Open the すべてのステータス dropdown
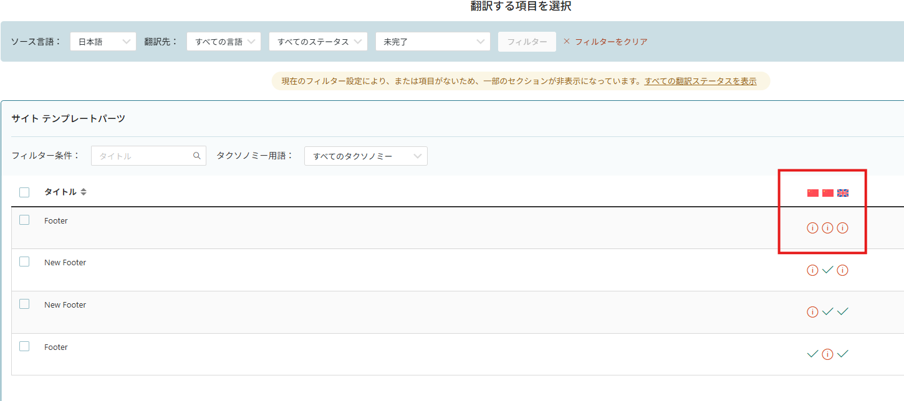Screen dimensions: 904x401 point(319,42)
